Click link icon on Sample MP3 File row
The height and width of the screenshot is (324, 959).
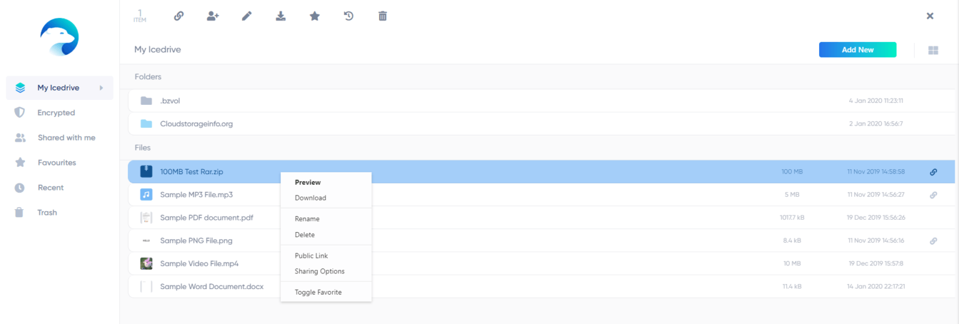click(933, 195)
